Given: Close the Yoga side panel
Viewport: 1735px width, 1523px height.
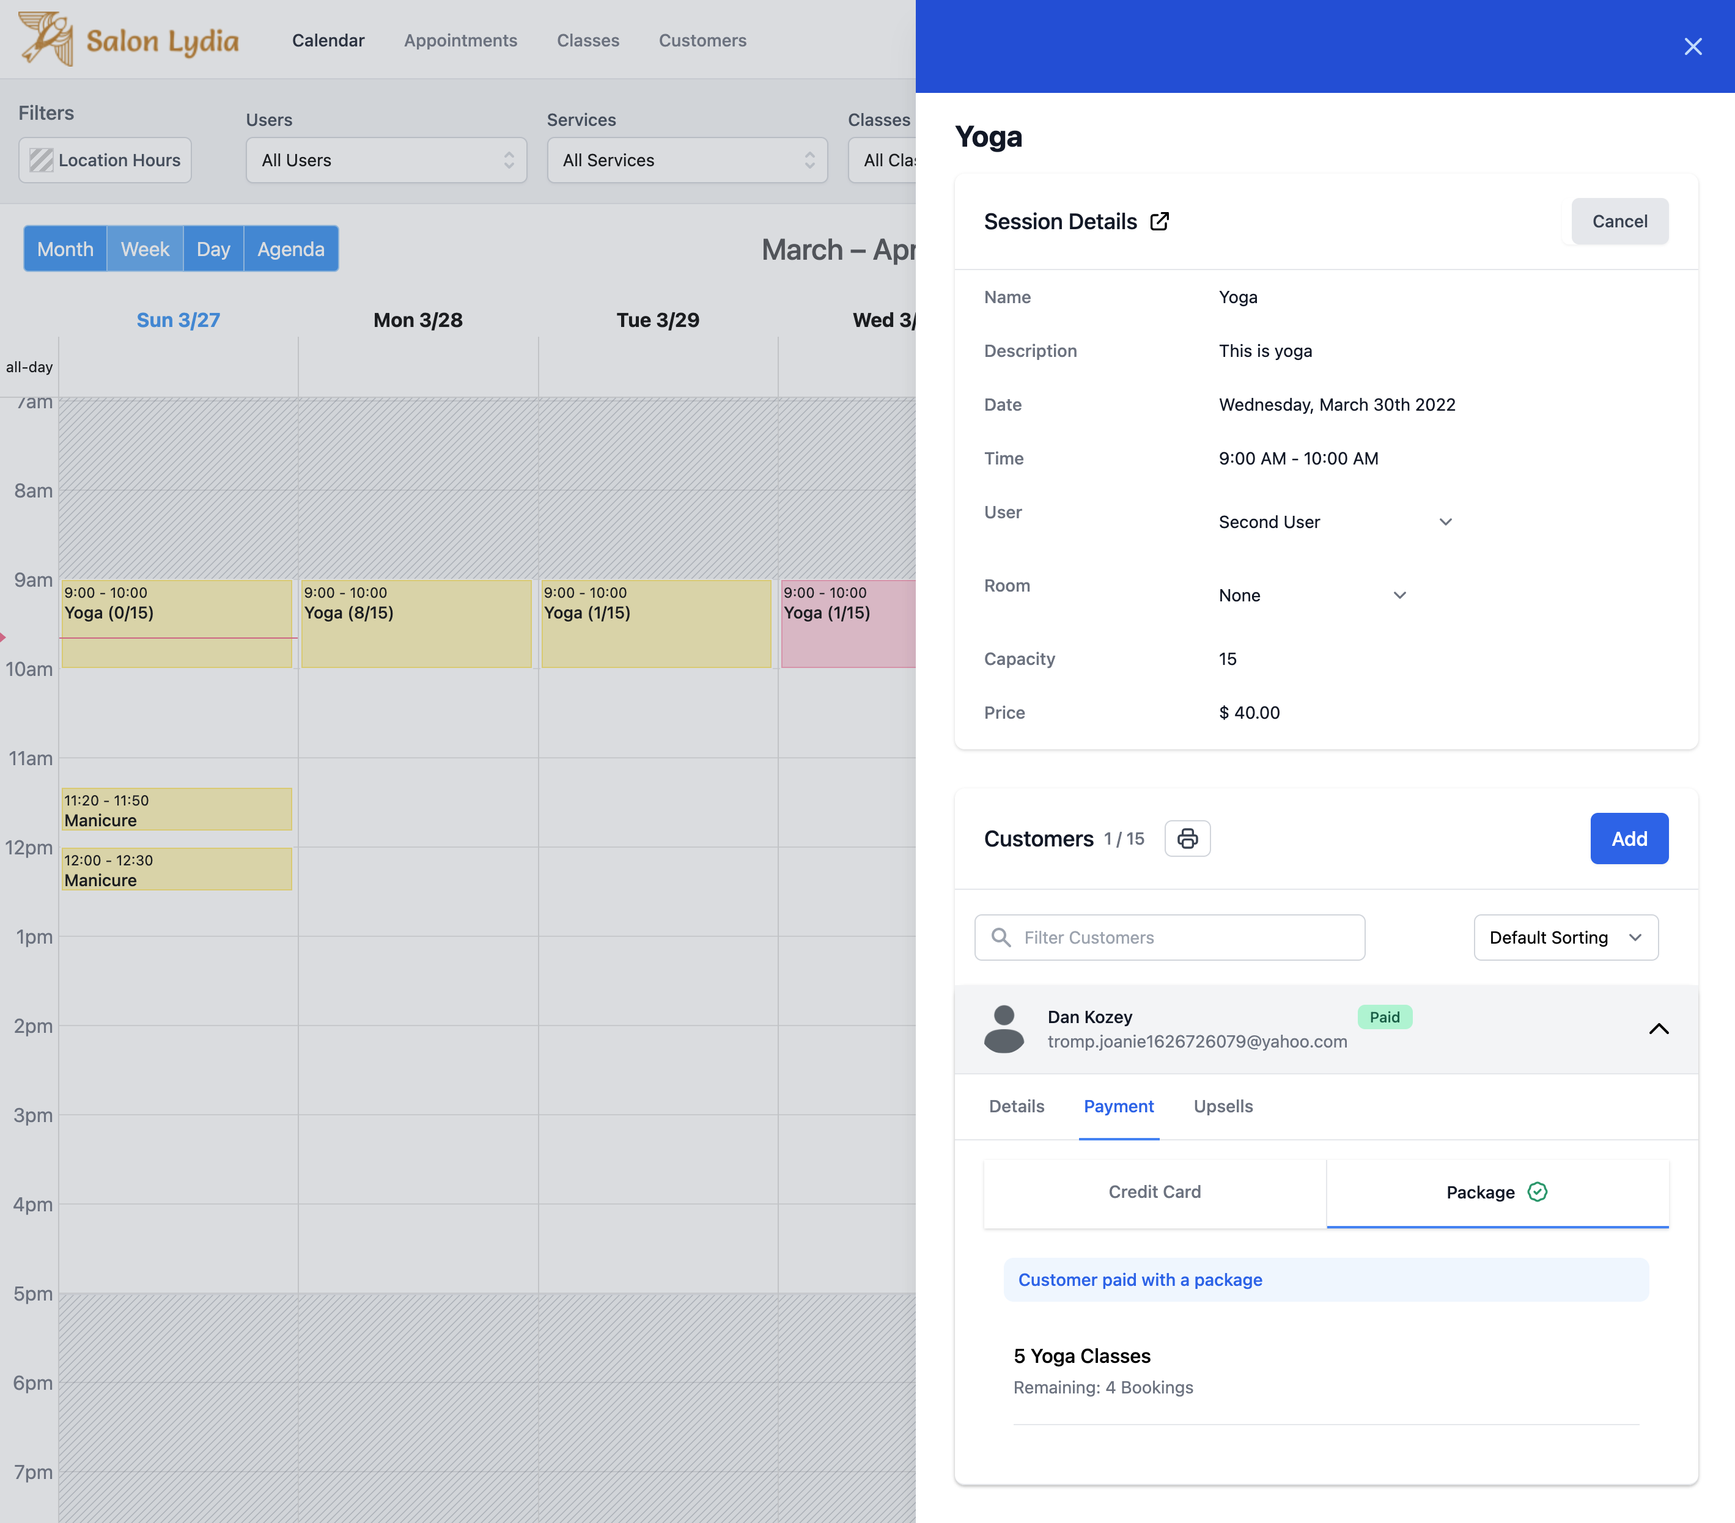Looking at the screenshot, I should [x=1693, y=46].
